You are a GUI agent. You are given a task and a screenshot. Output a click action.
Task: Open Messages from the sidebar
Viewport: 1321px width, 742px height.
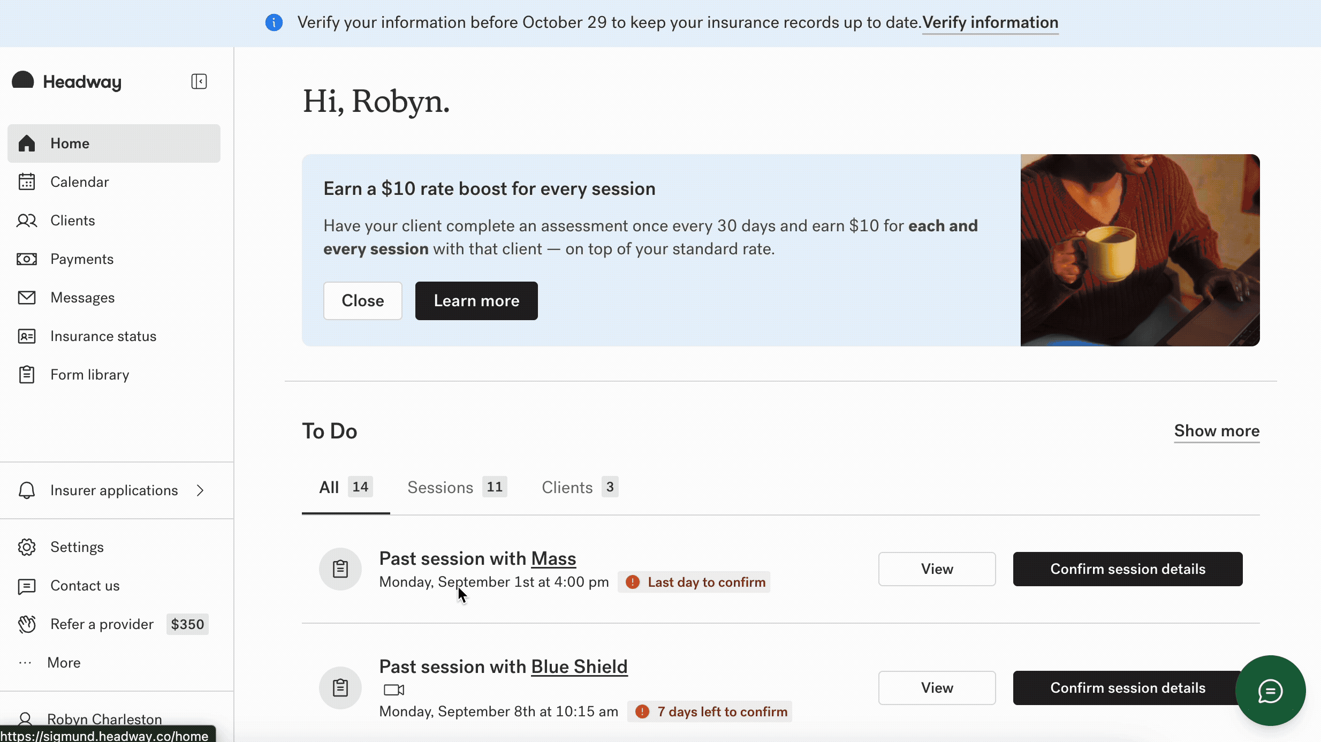coord(81,297)
